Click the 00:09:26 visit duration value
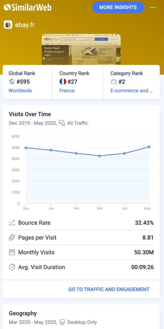 pyautogui.click(x=143, y=267)
